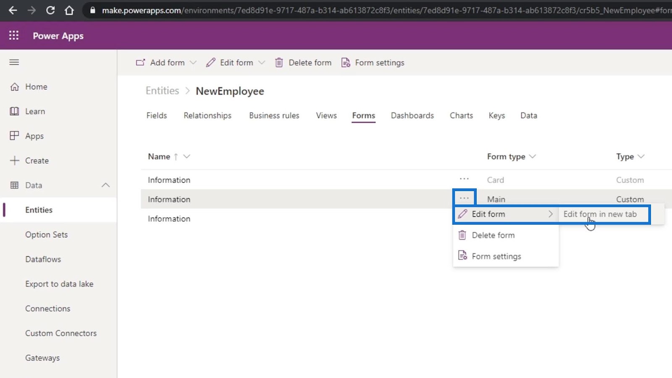
Task: Click the Home icon in sidebar
Action: 15,87
